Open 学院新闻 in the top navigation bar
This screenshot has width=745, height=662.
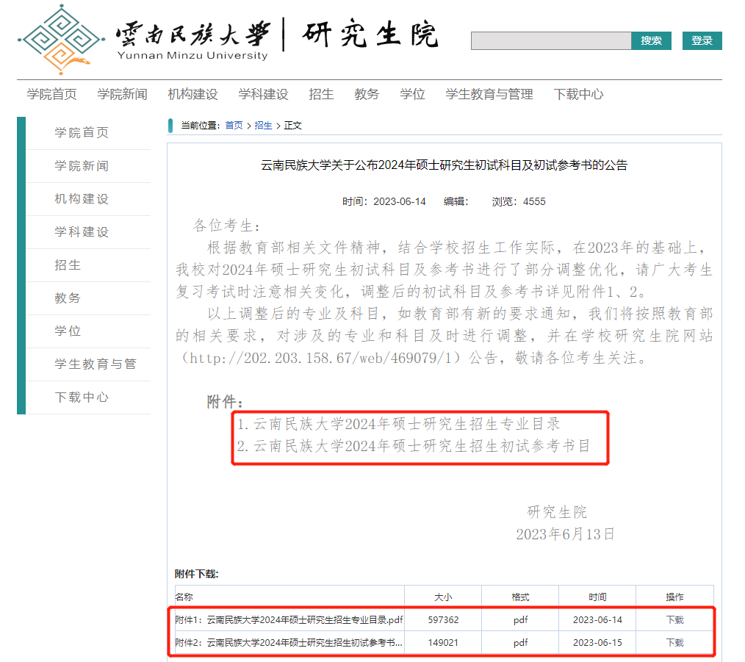point(122,94)
